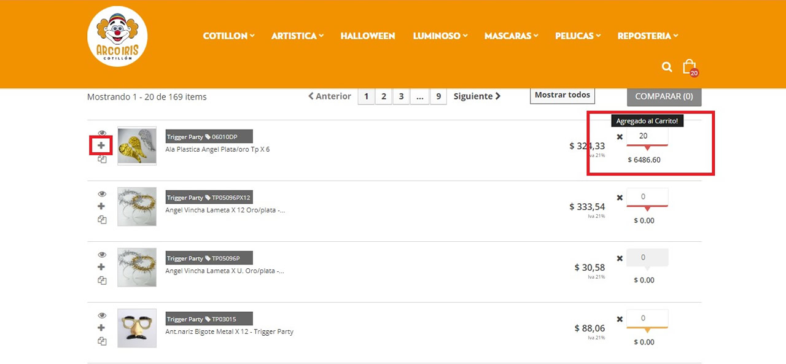Remove Ala Plastica Angel quantity with X
The image size is (786, 364).
pyautogui.click(x=620, y=137)
